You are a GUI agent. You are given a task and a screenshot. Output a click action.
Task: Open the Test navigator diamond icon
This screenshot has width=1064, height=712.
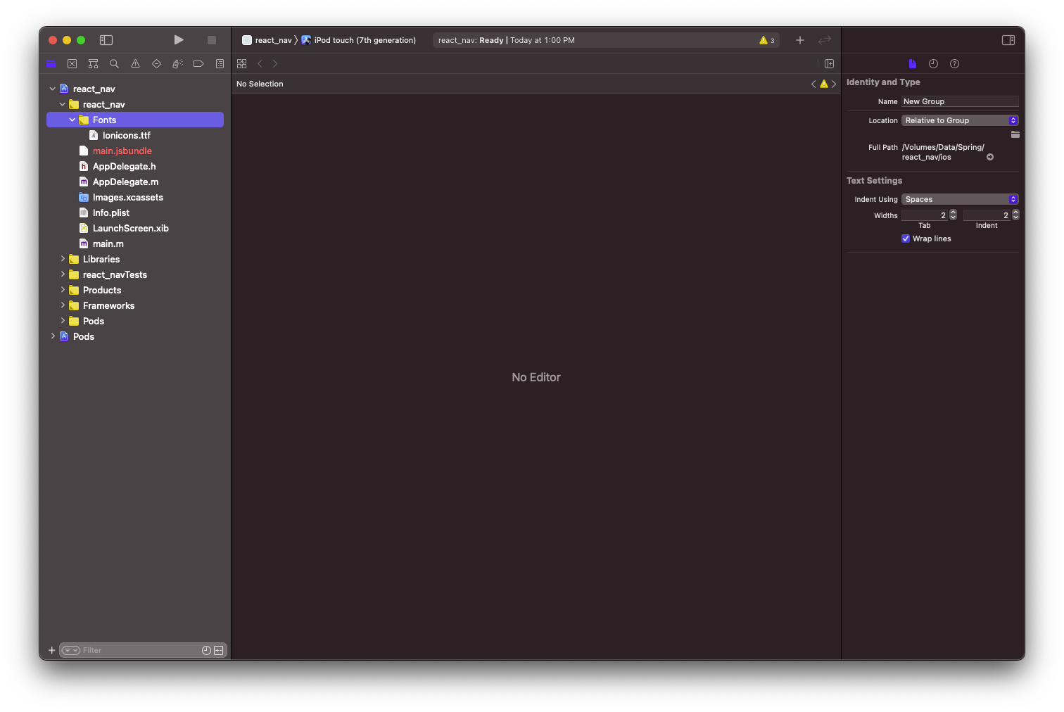(x=156, y=63)
